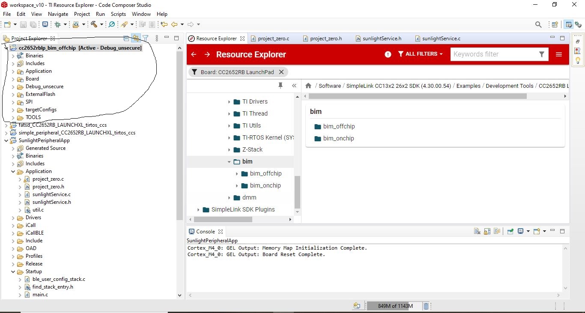
Task: Click the Open Perspective icon
Action: point(555,24)
